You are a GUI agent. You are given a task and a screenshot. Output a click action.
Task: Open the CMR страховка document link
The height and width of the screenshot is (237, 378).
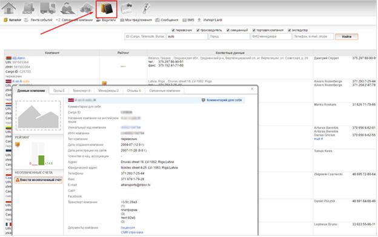pyautogui.click(x=132, y=232)
